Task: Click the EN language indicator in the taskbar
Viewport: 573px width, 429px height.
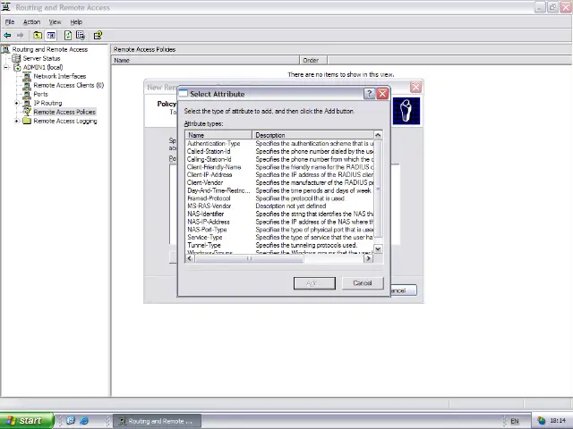Action: click(x=515, y=421)
